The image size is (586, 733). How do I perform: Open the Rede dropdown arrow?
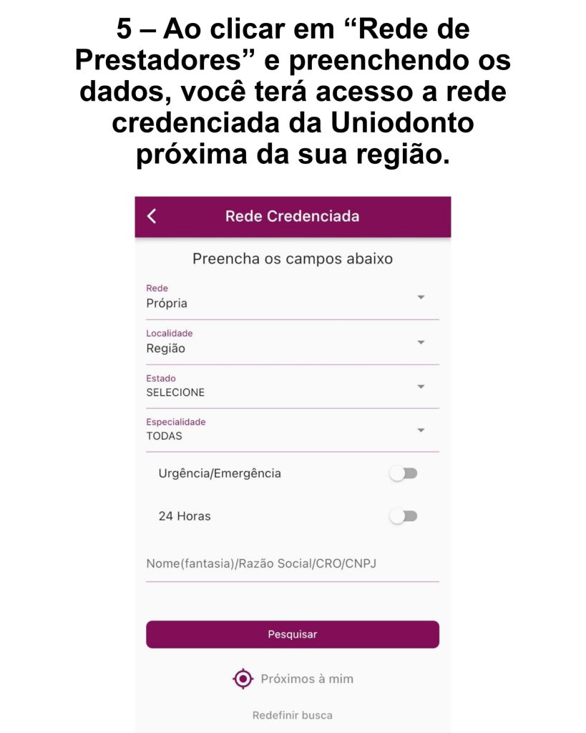click(421, 297)
